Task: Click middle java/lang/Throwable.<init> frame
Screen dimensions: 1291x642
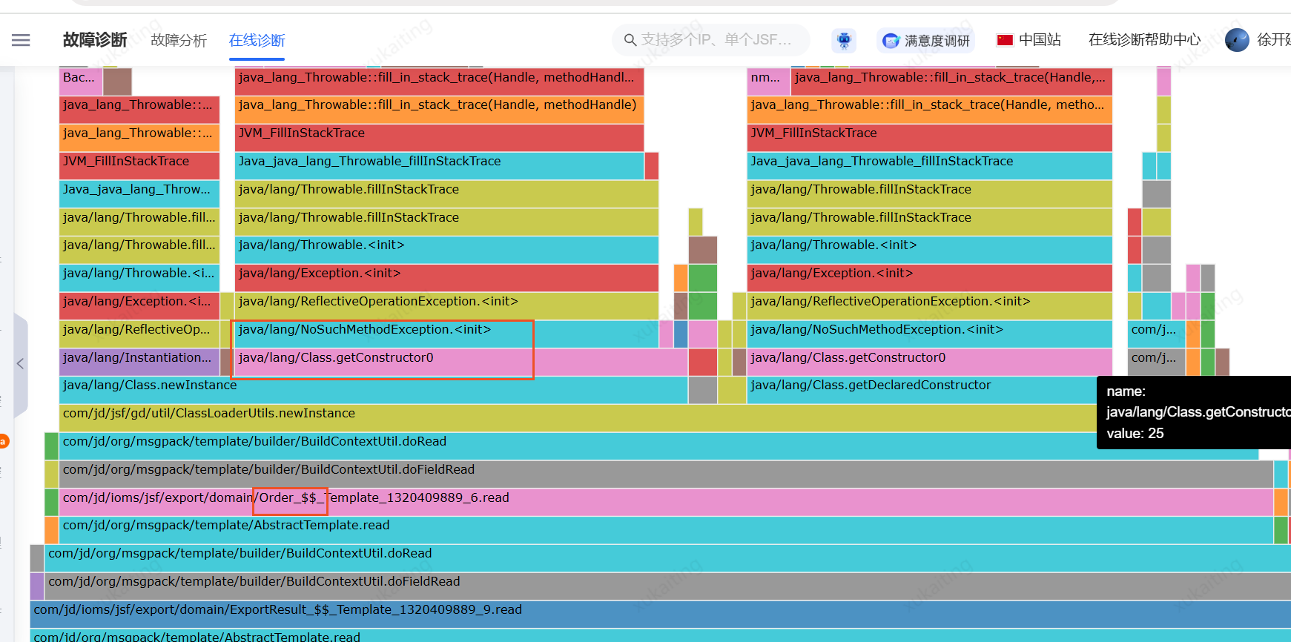Action: click(446, 250)
